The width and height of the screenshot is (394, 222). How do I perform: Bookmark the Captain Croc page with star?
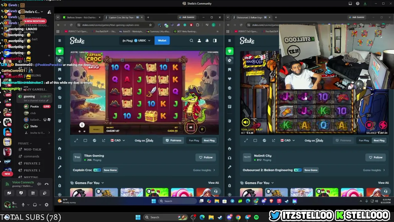(x=150, y=25)
